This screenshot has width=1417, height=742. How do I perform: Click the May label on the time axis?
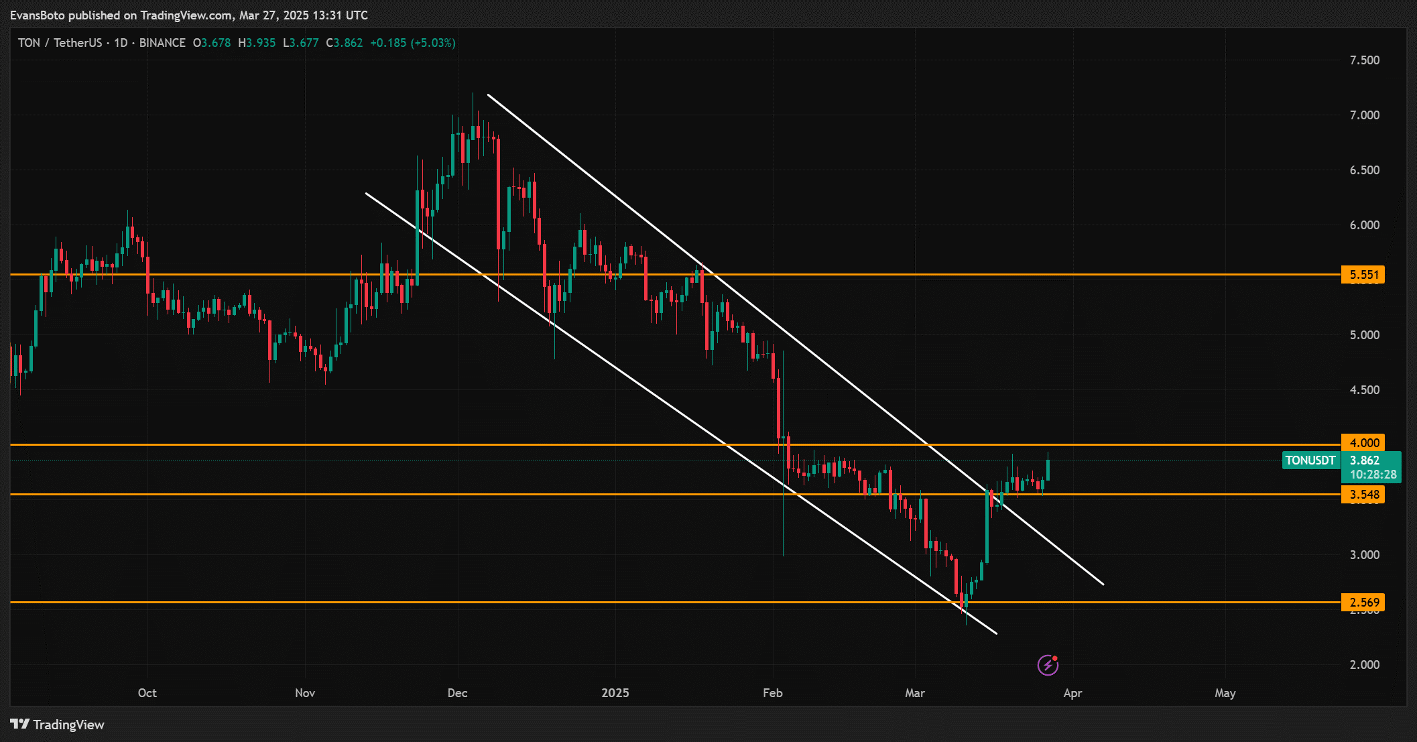[1225, 693]
